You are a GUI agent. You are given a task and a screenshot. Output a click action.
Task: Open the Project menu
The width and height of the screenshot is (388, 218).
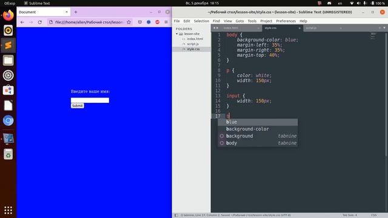coord(266,21)
